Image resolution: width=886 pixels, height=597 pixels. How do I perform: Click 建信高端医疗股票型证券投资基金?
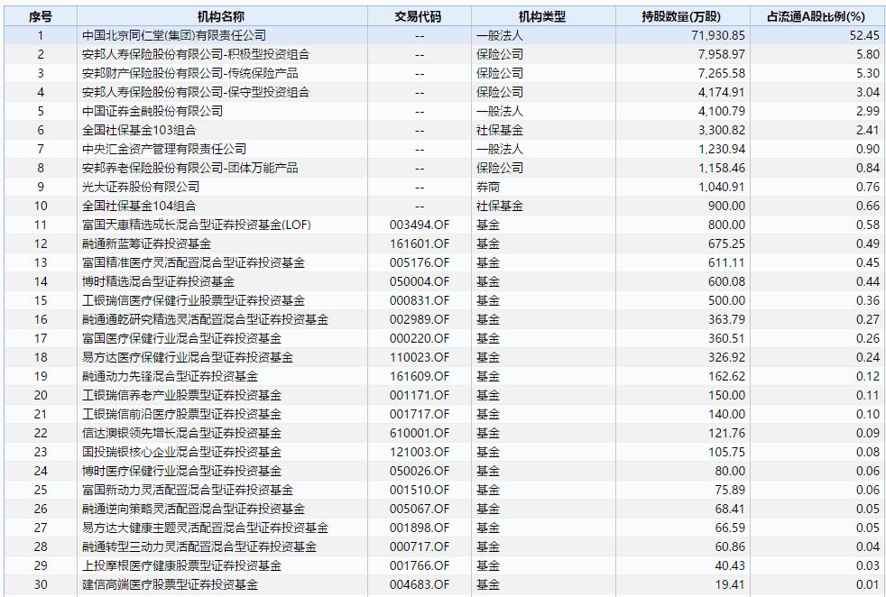pyautogui.click(x=171, y=584)
